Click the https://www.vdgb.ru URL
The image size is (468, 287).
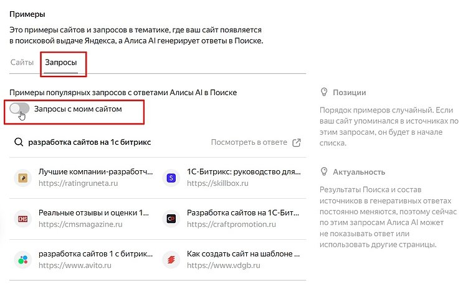(224, 265)
